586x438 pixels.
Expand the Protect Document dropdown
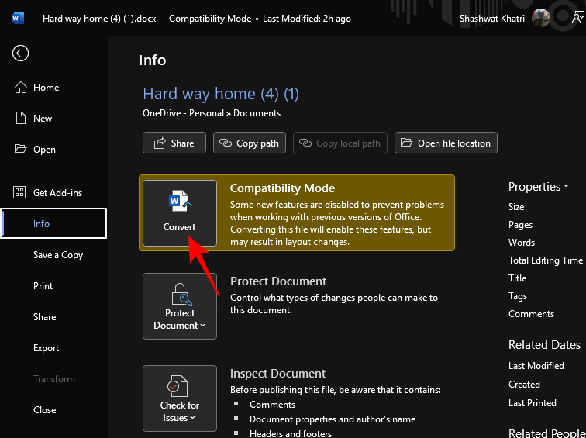tap(180, 305)
